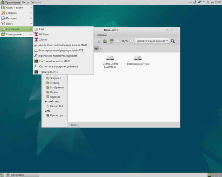This screenshot has height=177, width=222.
Task: Select Debian 12.1 device in sidebar
Action: coord(56,106)
